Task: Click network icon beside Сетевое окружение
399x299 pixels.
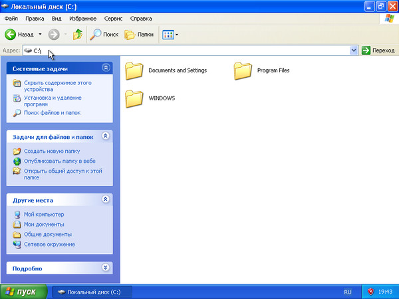Action: [x=17, y=245]
